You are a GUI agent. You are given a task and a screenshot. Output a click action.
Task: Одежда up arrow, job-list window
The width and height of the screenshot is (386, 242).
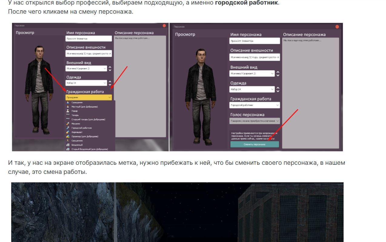[110, 81]
